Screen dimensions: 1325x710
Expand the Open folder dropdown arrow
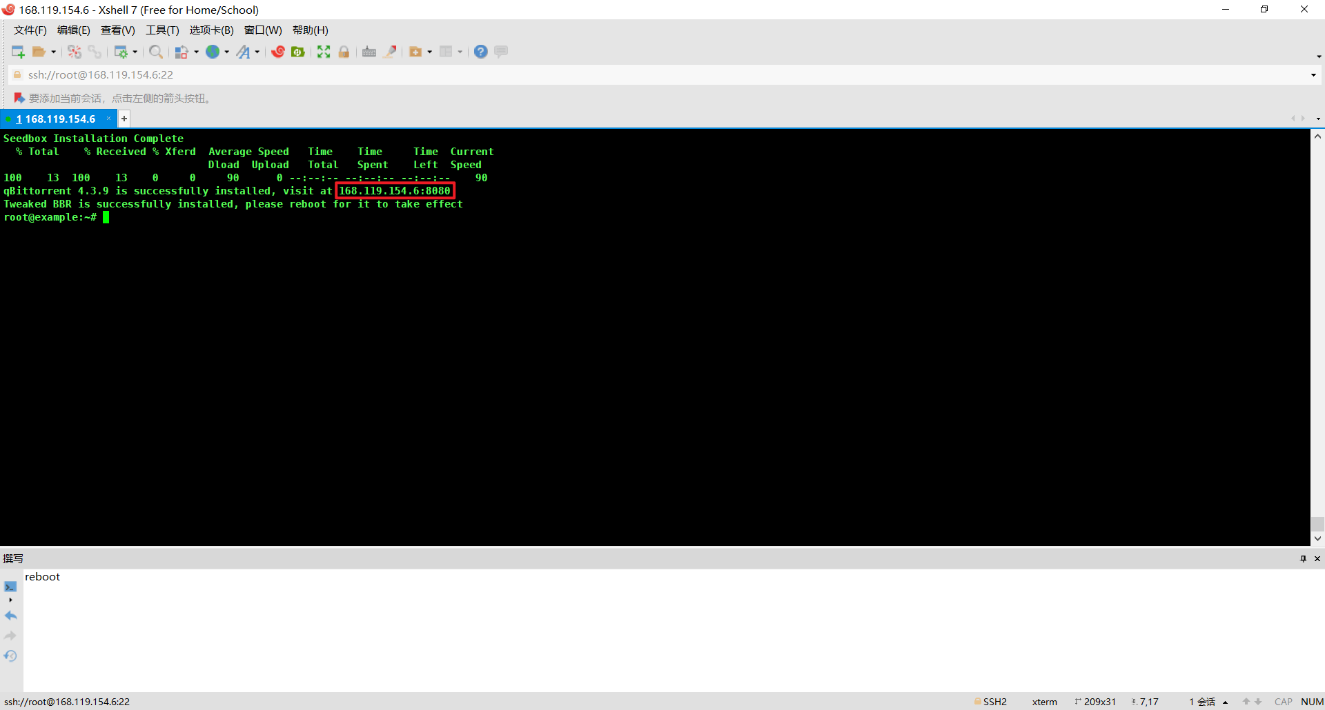pyautogui.click(x=54, y=52)
